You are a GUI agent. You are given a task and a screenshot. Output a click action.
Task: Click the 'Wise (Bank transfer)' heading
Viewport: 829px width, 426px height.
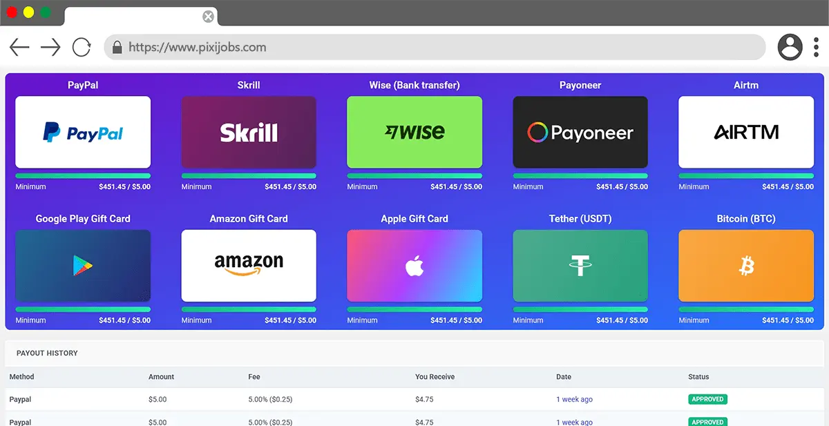point(414,85)
